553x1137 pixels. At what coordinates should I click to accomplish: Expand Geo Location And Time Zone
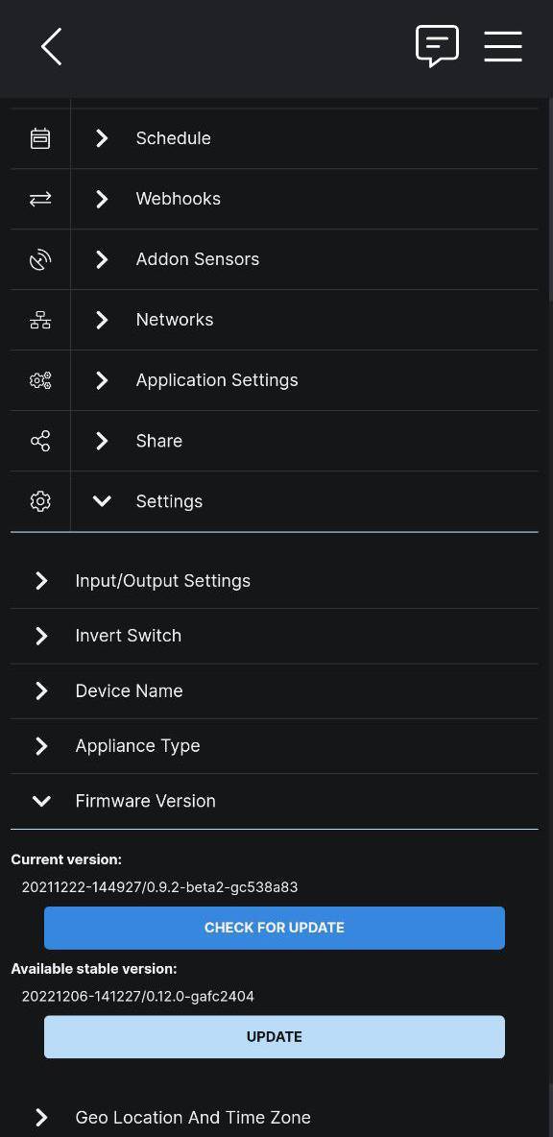[x=275, y=1118]
